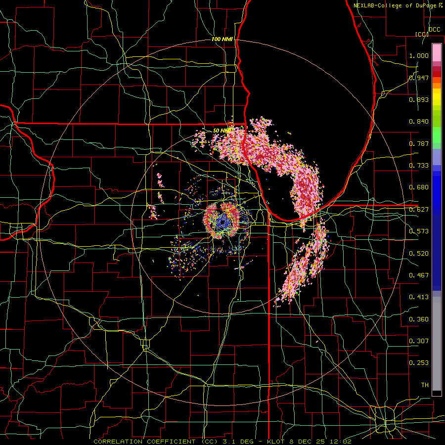Click the 50 NMI range ring label

point(222,131)
